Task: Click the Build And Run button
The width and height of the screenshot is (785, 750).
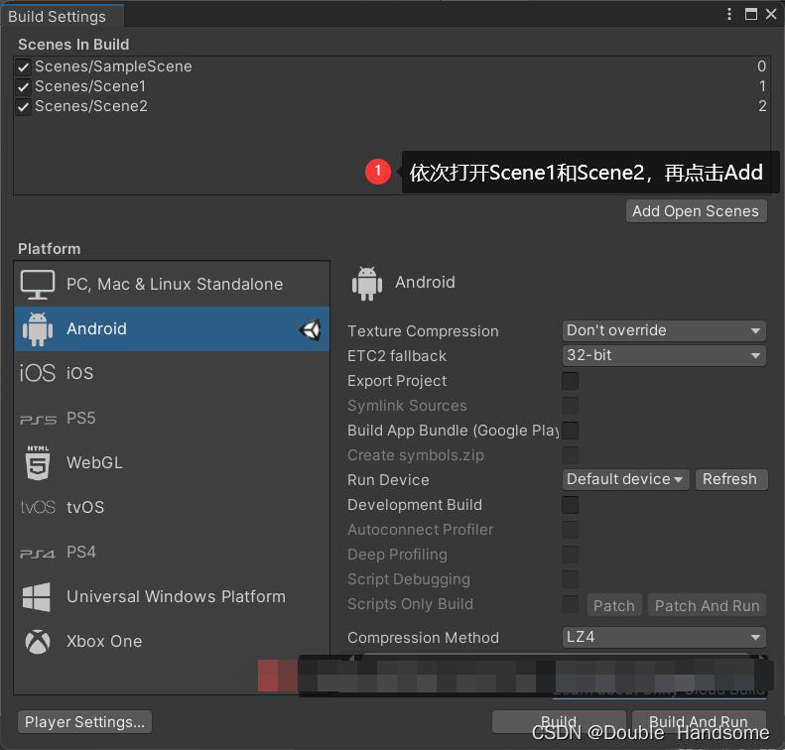Action: point(699,721)
